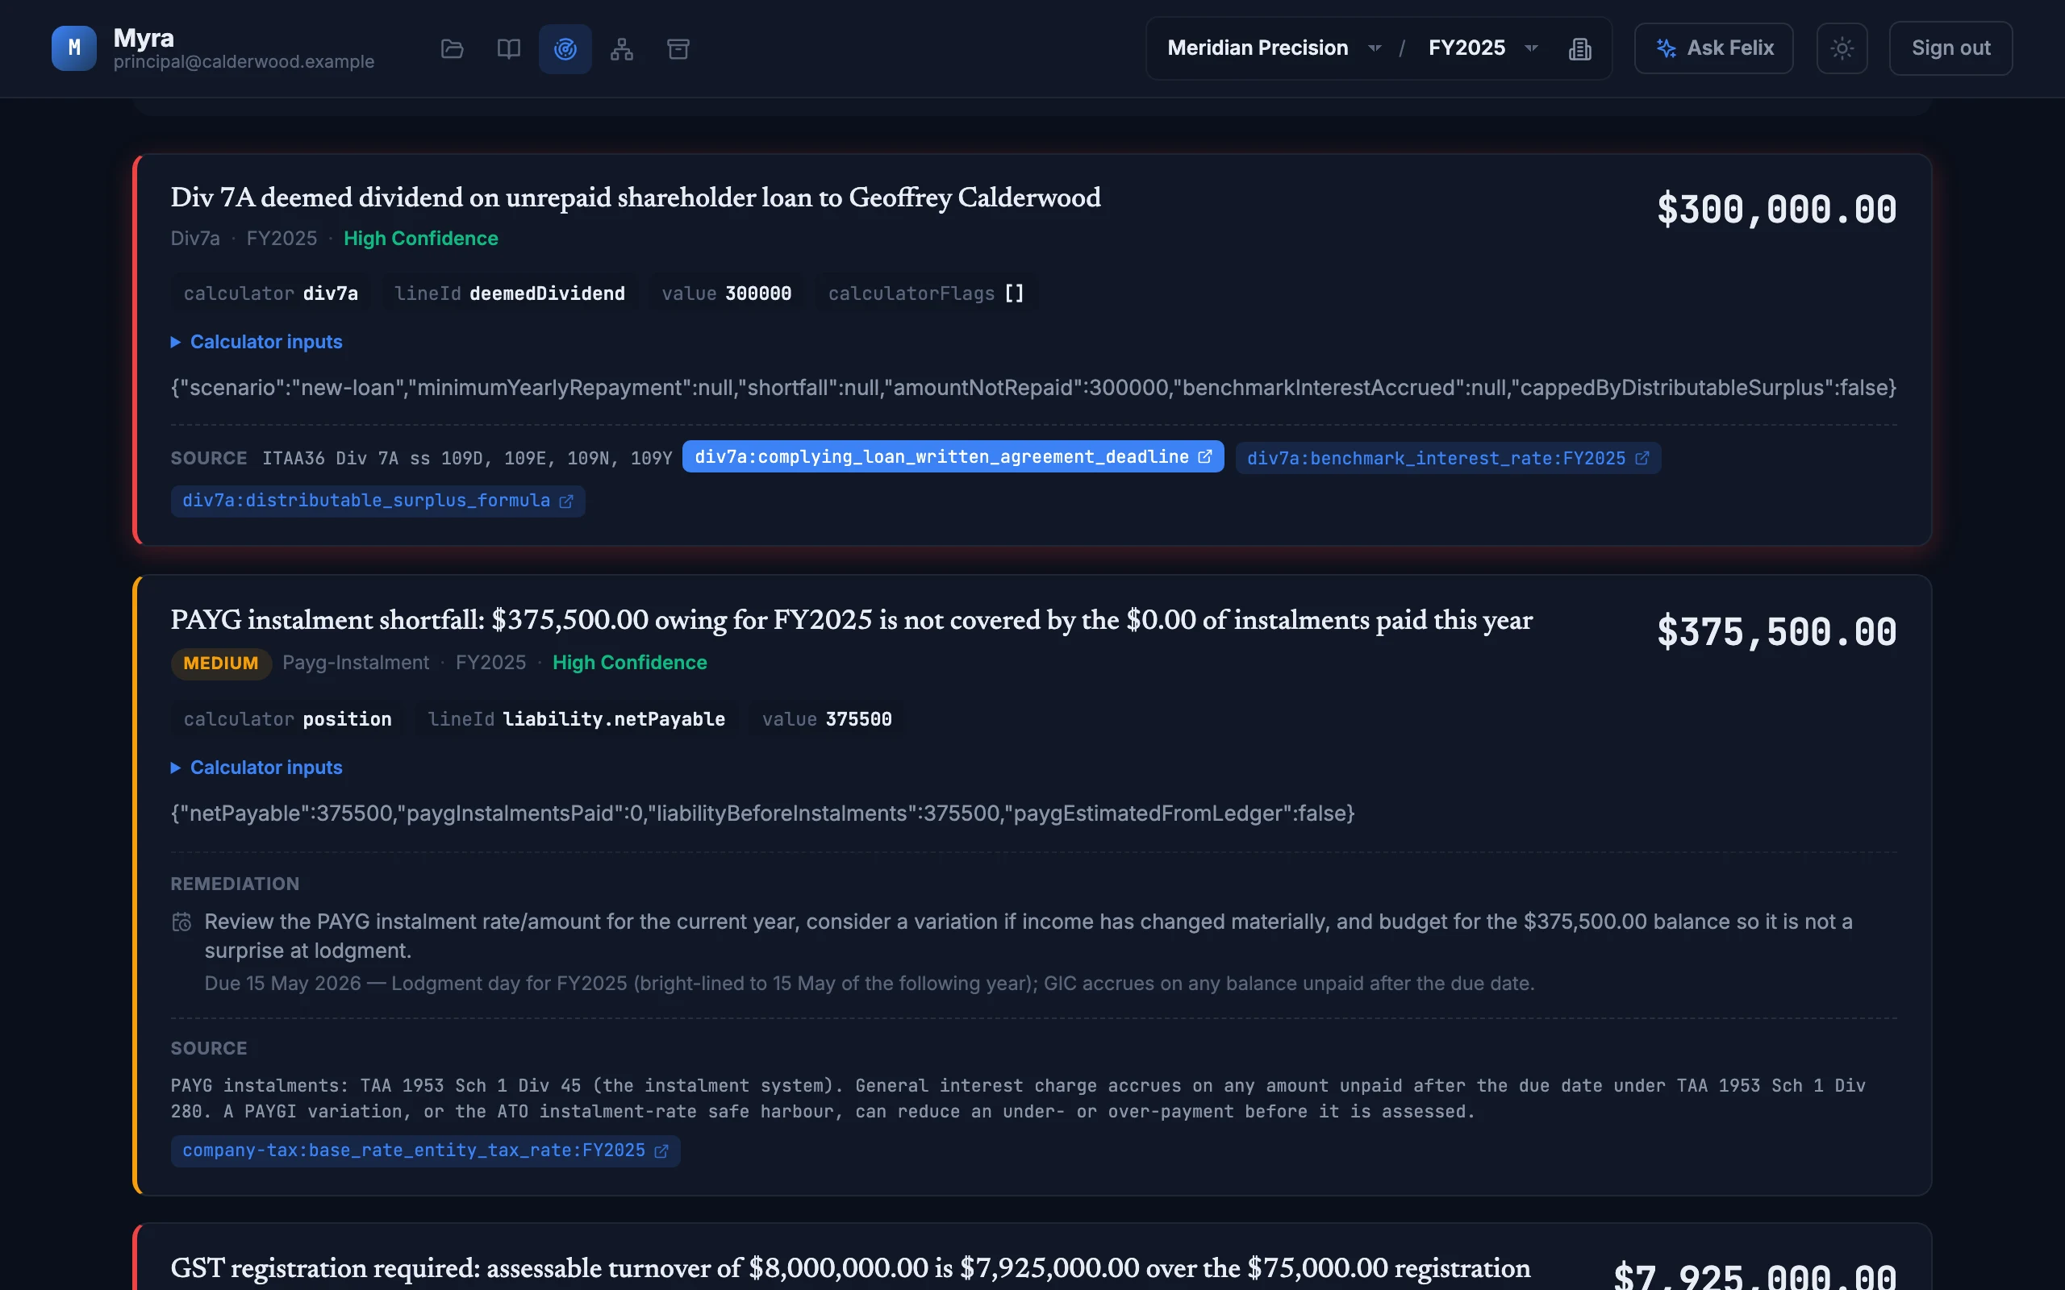Click the MEDIUM severity badge

click(x=221, y=663)
